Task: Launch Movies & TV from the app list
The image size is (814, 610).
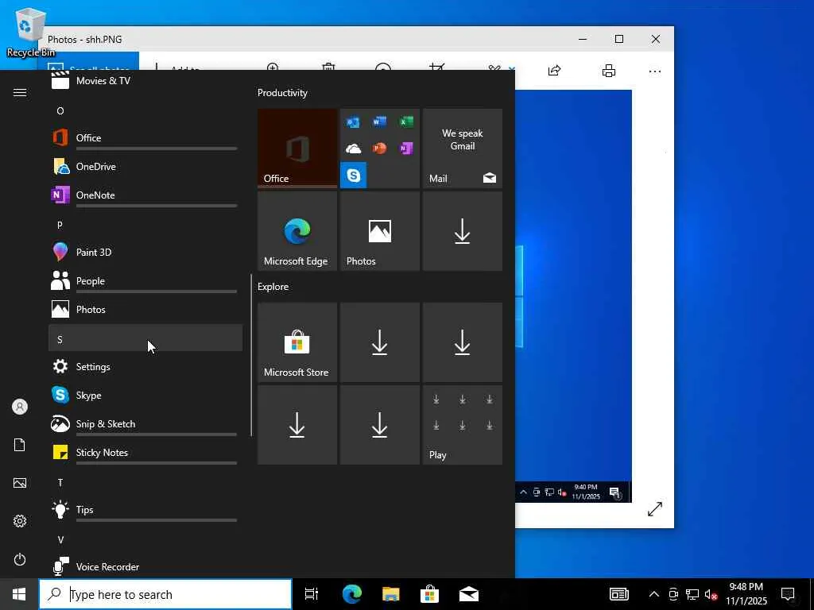Action: coord(145,80)
